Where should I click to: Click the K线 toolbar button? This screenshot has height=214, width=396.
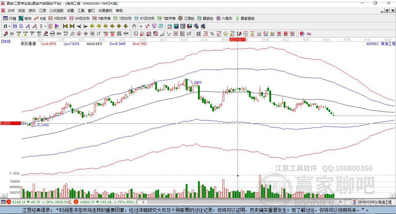pos(40,19)
